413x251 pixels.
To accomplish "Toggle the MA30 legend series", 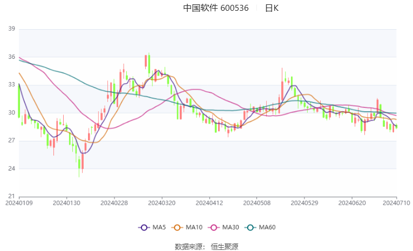I will point(224,227).
